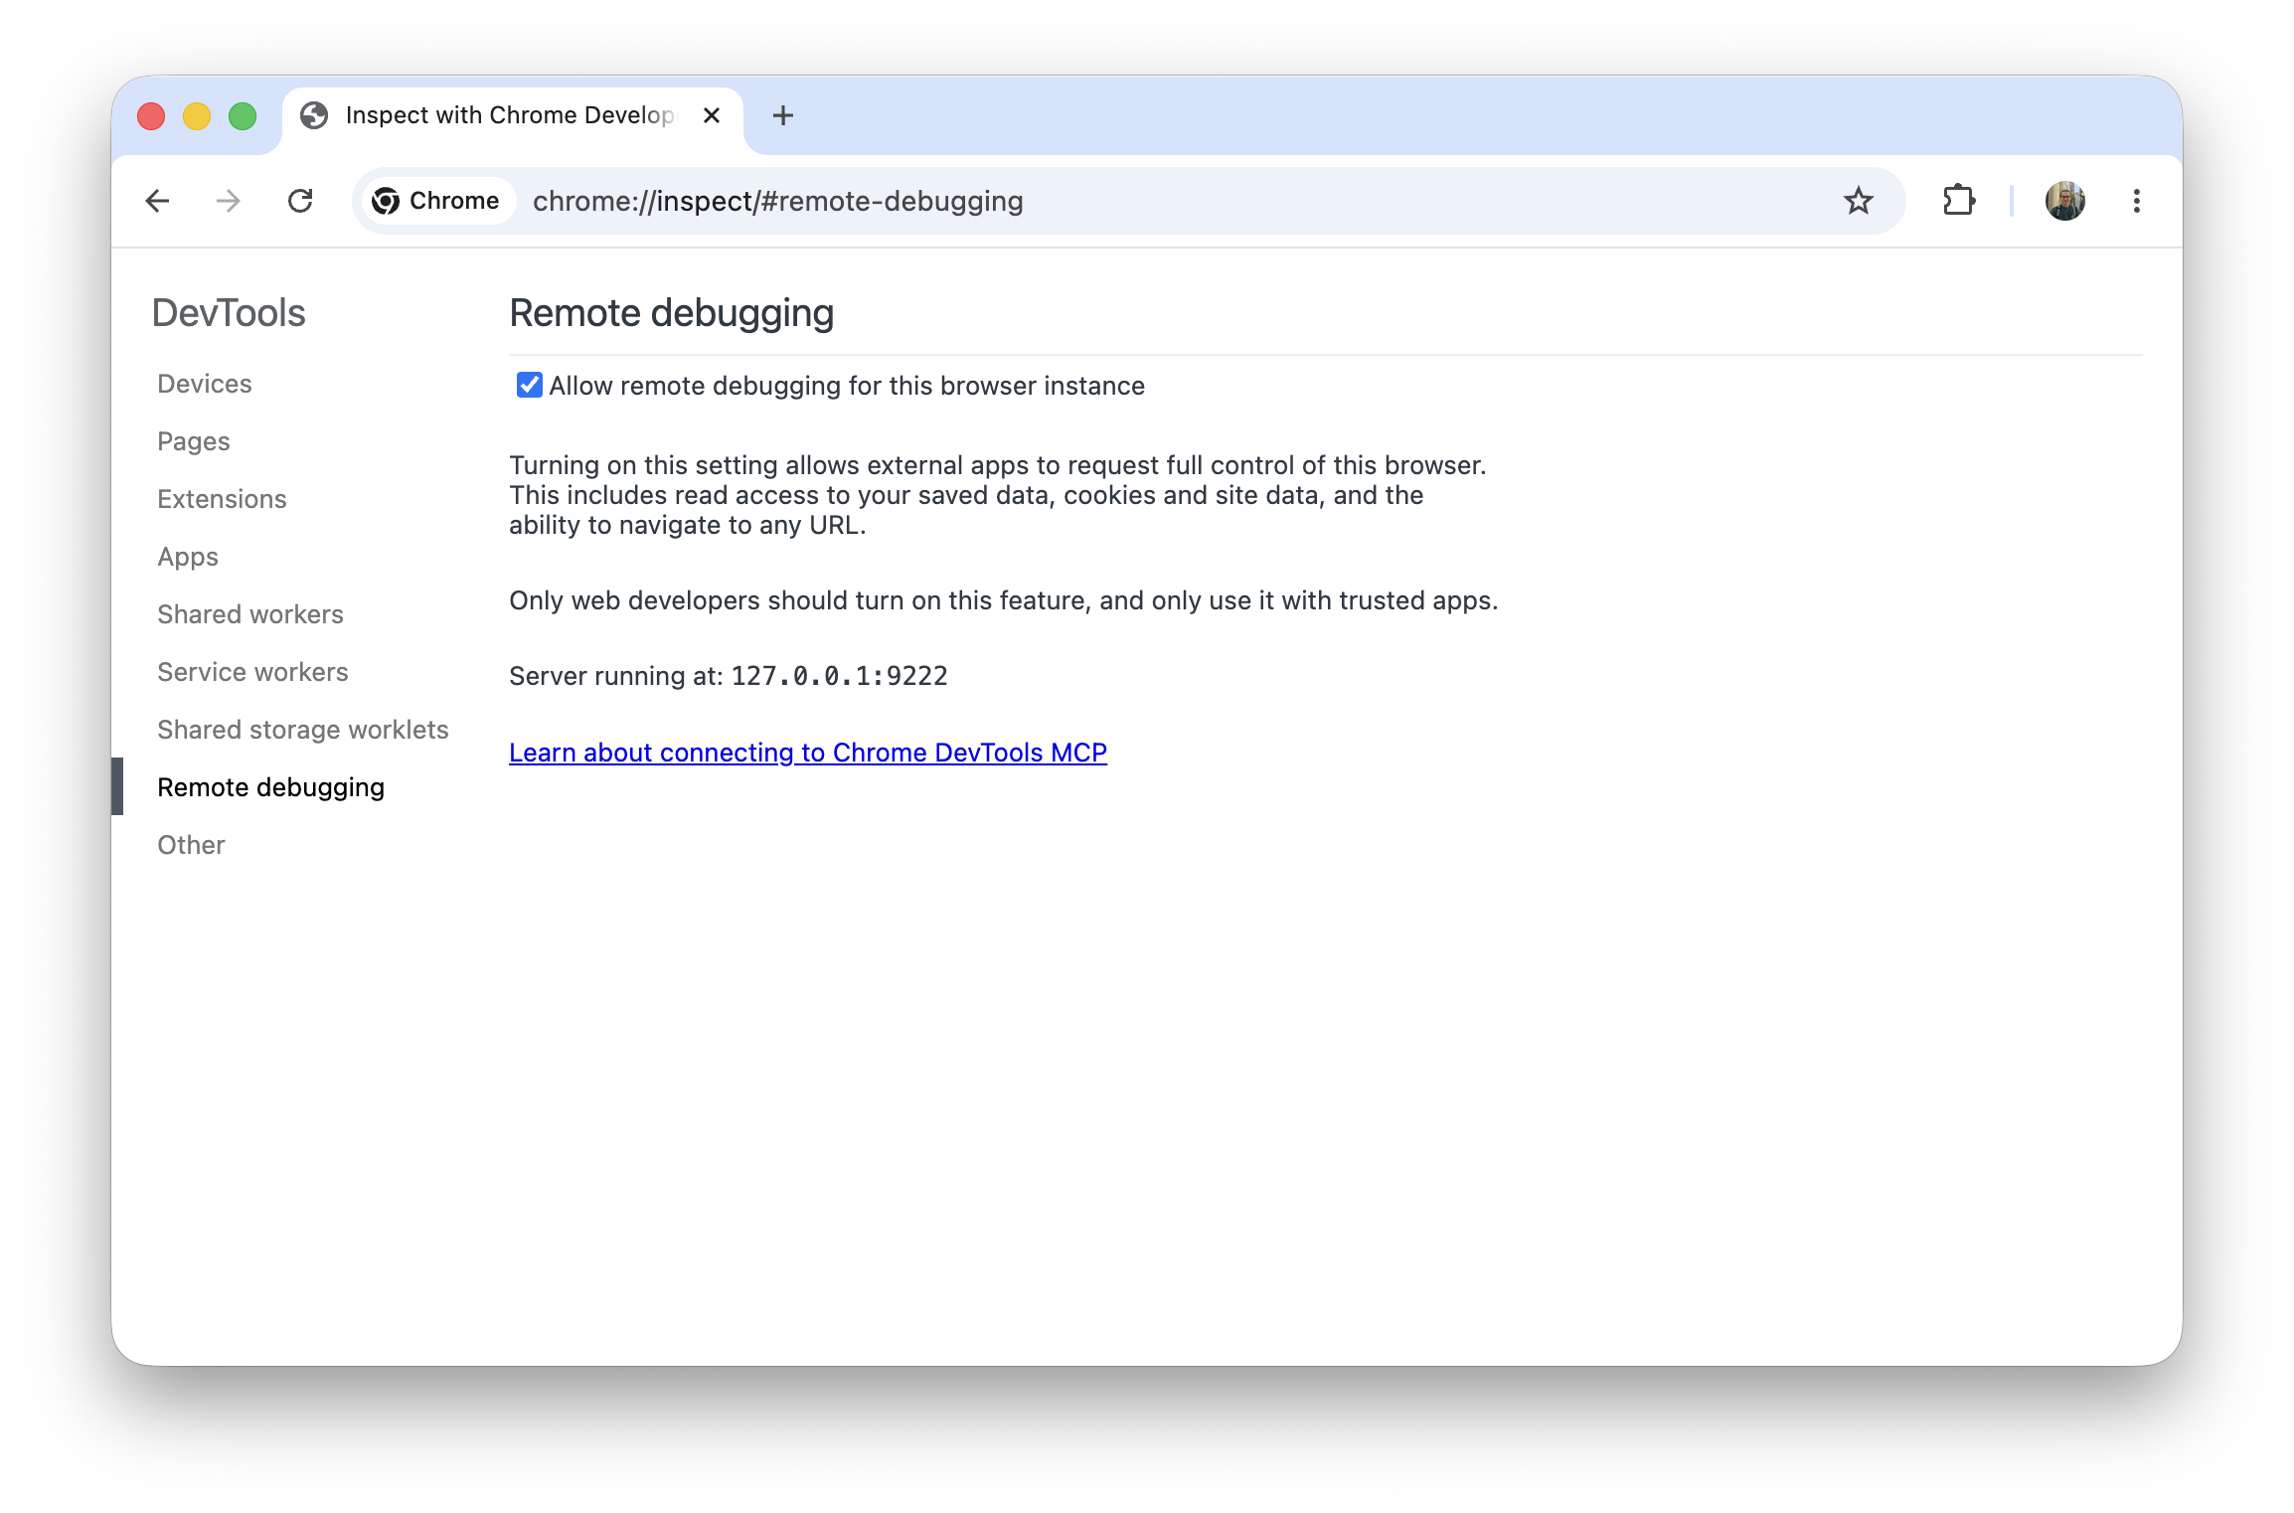Uncheck Allow remote debugging checkbox
2294x1513 pixels.
(x=529, y=385)
